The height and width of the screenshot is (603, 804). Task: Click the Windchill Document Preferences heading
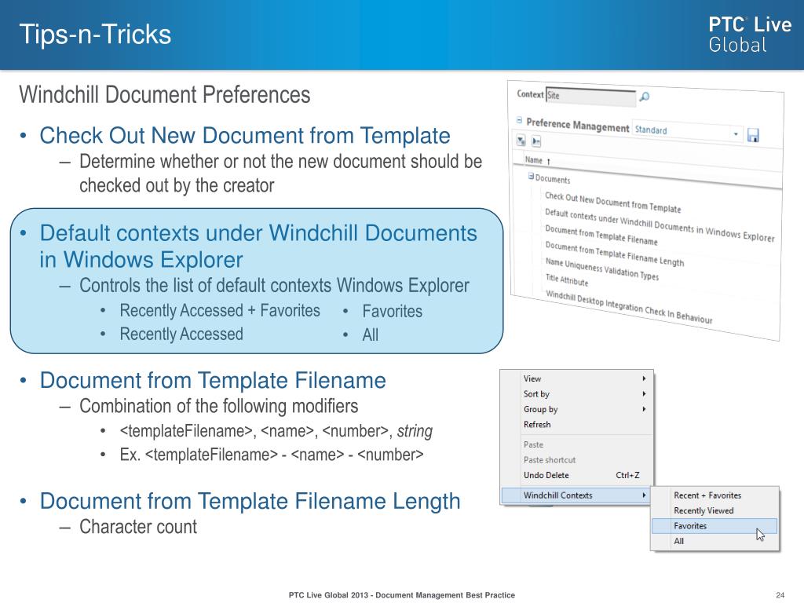pos(165,95)
